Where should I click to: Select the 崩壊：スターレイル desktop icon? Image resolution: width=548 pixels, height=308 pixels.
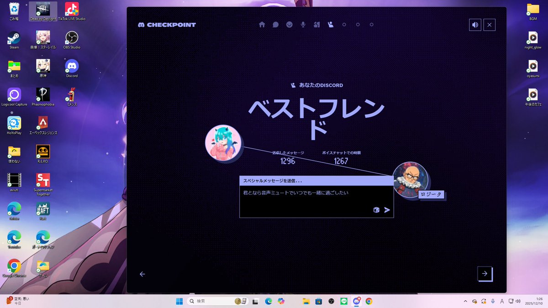tap(43, 40)
